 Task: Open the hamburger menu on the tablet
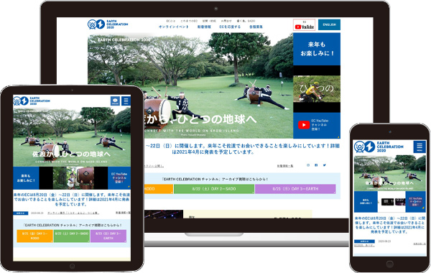pos(126,101)
